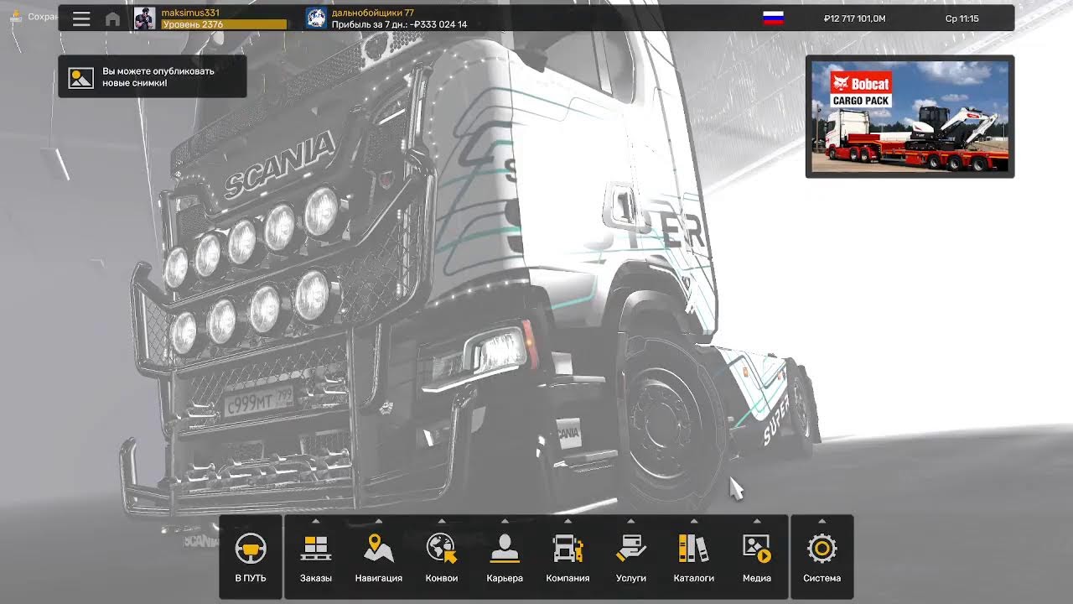Open the maksimus331 player avatar

144,18
